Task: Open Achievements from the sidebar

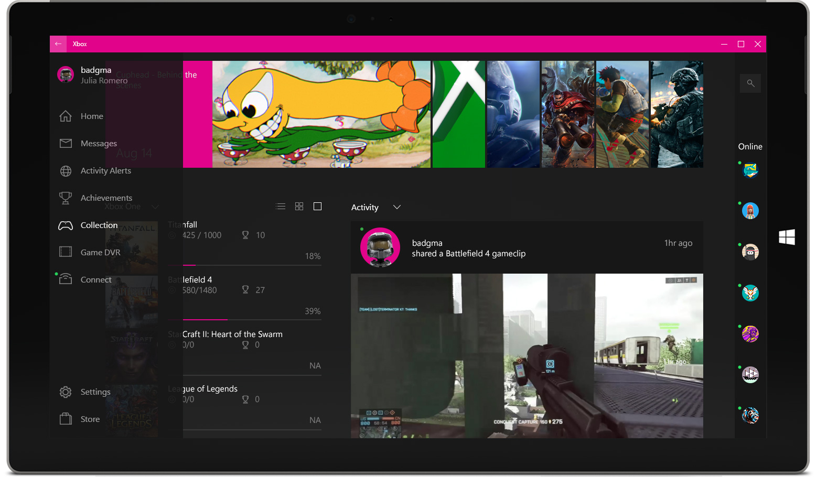Action: pos(106,198)
